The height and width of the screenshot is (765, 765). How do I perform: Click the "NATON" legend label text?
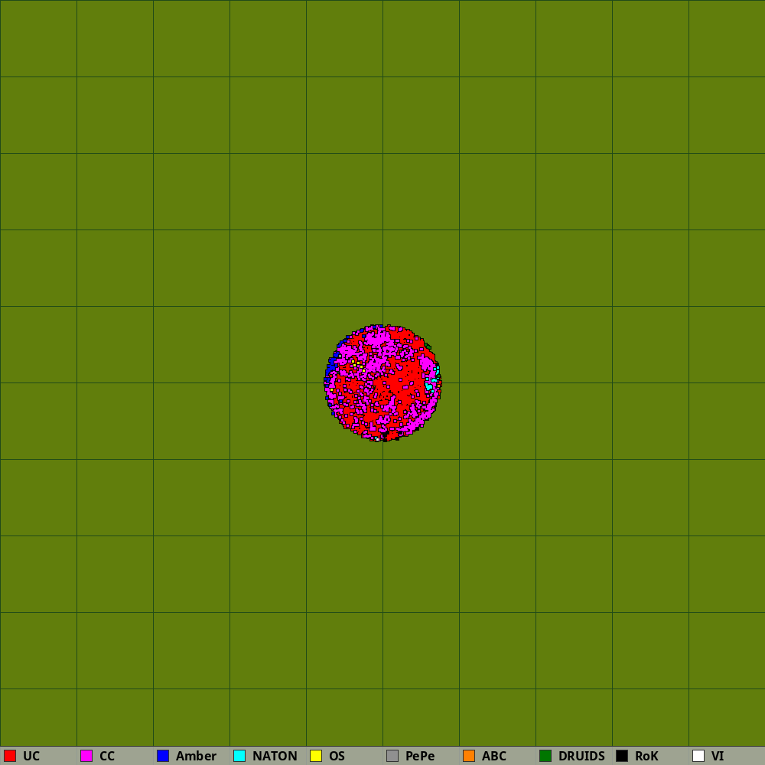(275, 756)
